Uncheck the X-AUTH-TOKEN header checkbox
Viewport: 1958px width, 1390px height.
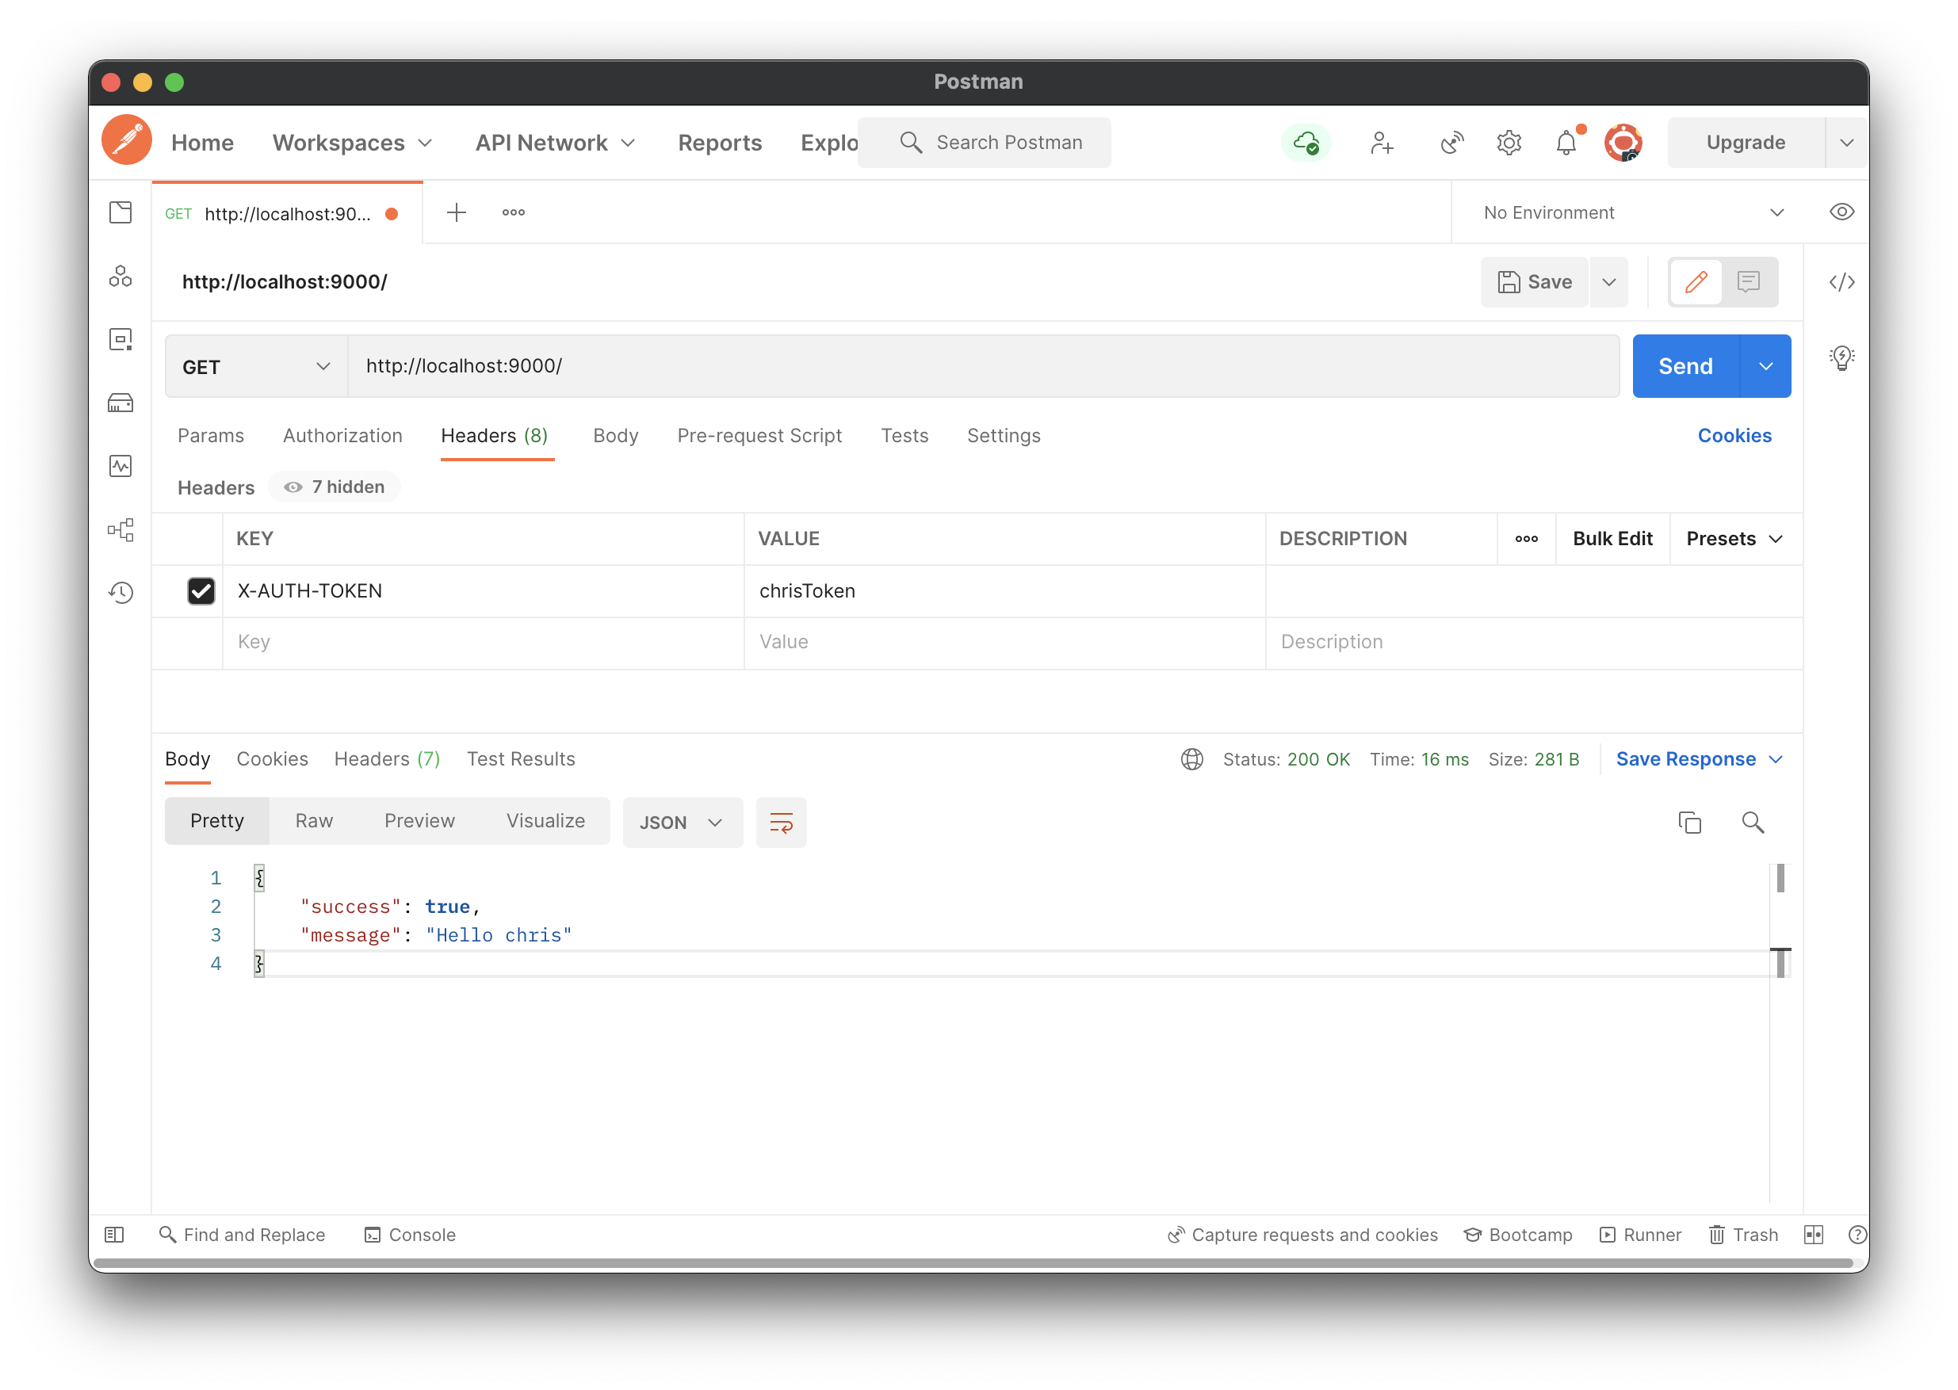(201, 590)
